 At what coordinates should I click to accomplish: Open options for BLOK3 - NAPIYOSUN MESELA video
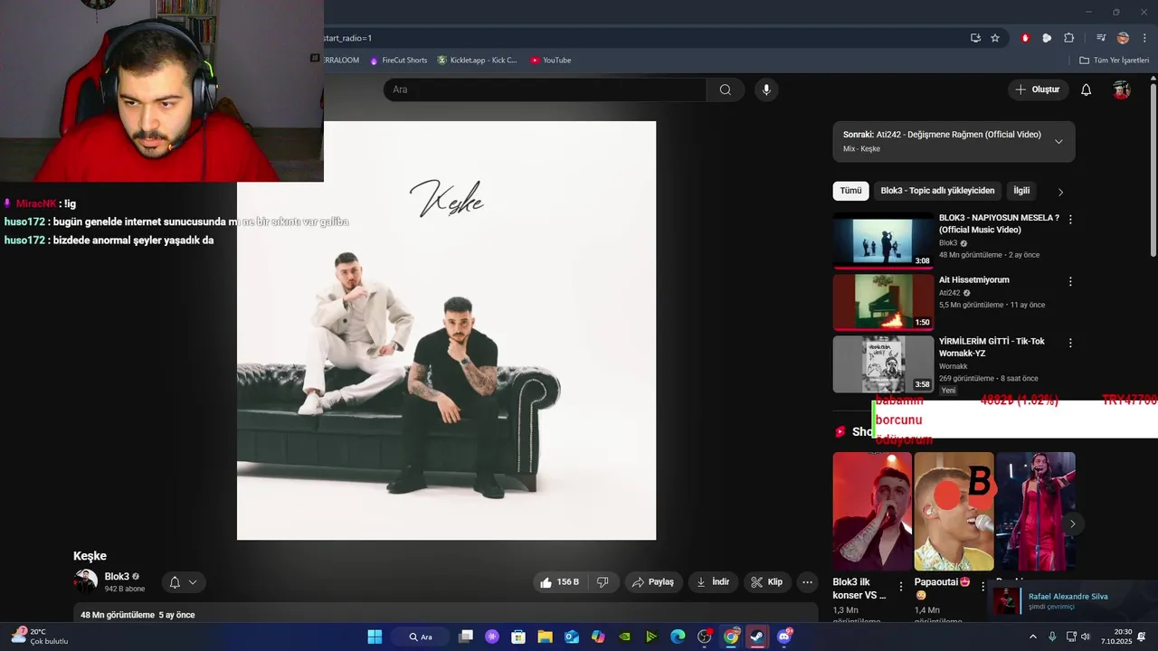(x=1070, y=220)
